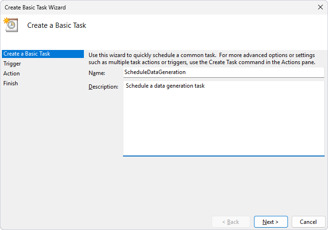Click the disabled Back button
This screenshot has height=230, width=328.
[x=231, y=222]
